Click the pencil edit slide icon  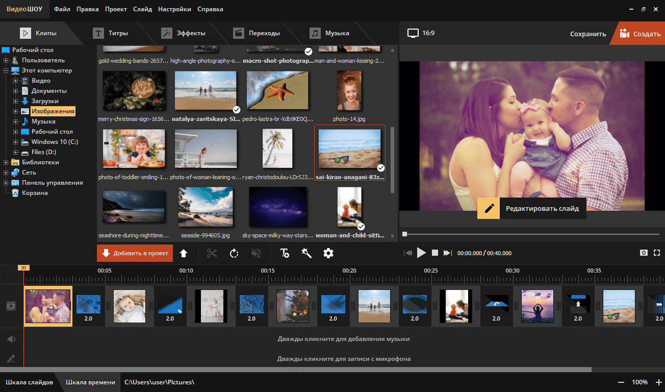(x=489, y=208)
